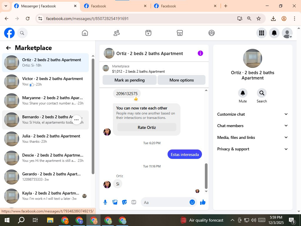301x226 pixels.
Task: Click the Mark as pending button
Action: (x=130, y=80)
